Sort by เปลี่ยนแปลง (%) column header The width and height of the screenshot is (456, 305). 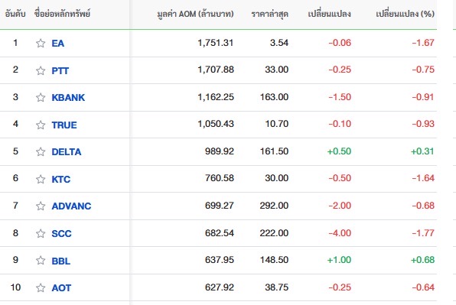click(x=405, y=14)
